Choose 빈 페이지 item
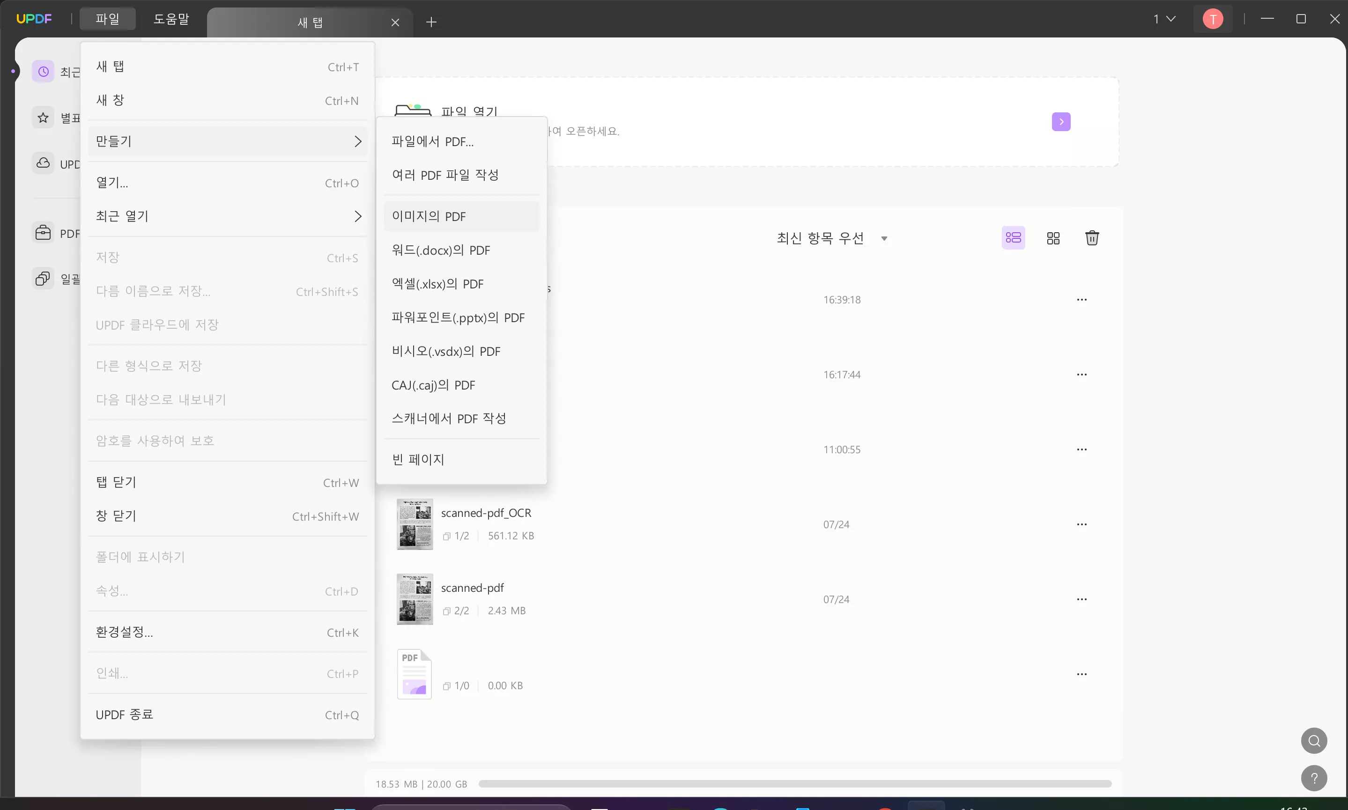The image size is (1348, 810). 461,460
